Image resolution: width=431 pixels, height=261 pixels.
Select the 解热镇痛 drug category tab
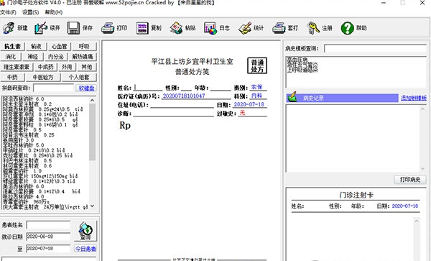83,57
